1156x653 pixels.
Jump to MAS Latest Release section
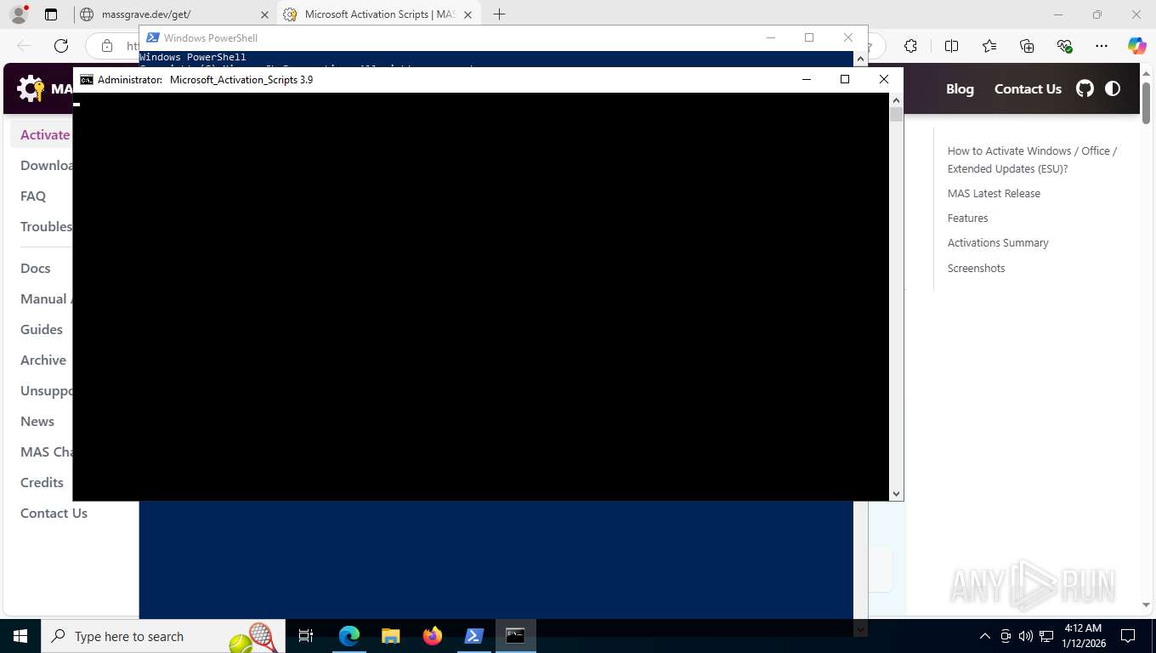pos(994,193)
